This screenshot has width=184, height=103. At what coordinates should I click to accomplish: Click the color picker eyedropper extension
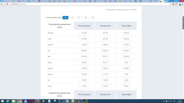[x=180, y=4]
